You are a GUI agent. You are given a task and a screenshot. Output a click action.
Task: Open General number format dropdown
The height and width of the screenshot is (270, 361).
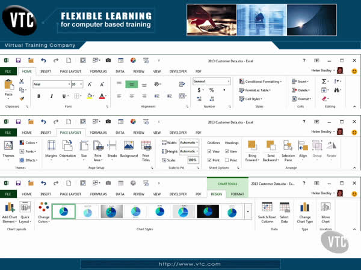click(229, 81)
